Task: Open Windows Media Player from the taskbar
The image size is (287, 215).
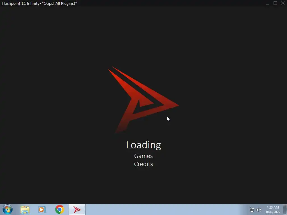Action: pyautogui.click(x=42, y=210)
